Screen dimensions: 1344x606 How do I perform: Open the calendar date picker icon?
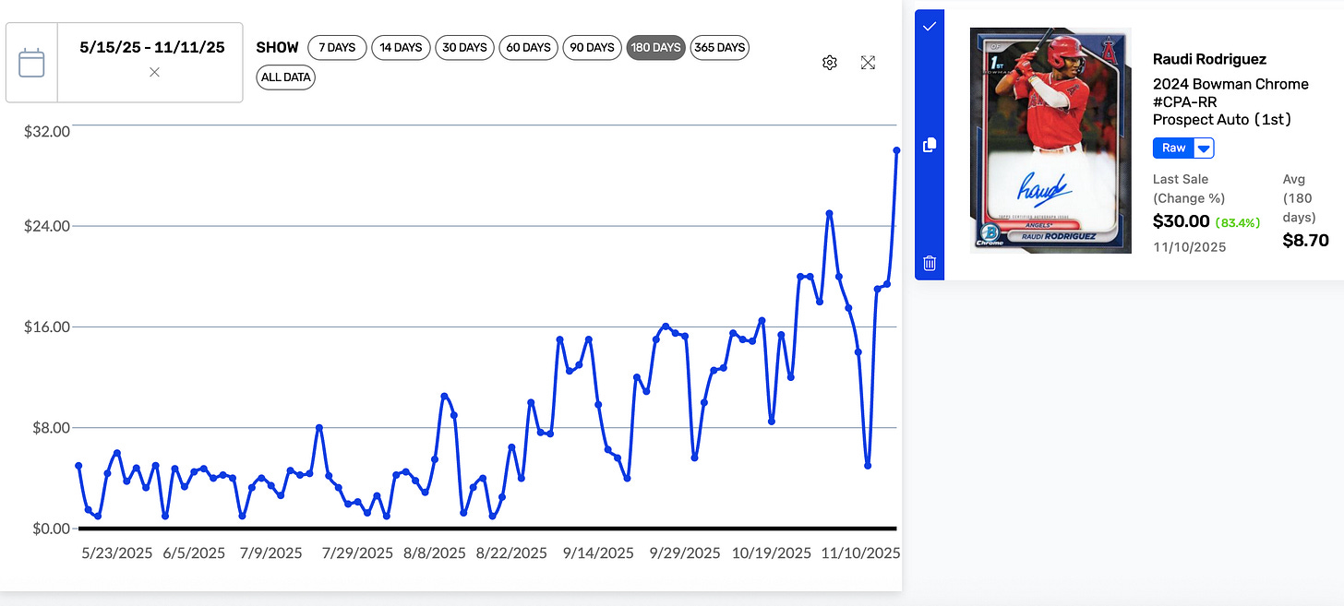point(31,63)
